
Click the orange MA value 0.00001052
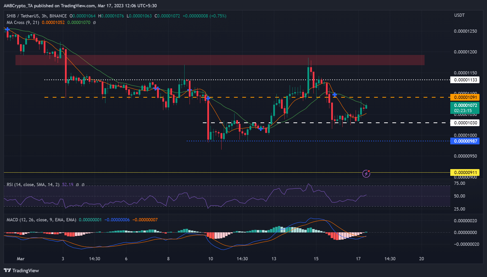click(54, 22)
